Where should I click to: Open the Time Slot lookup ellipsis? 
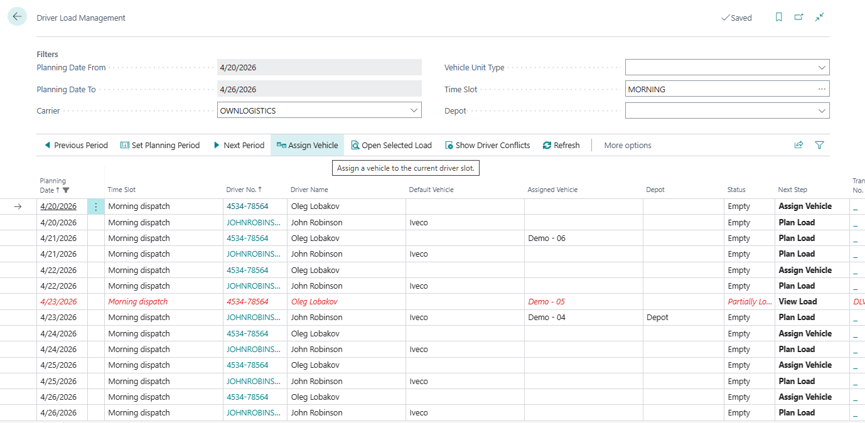click(821, 88)
